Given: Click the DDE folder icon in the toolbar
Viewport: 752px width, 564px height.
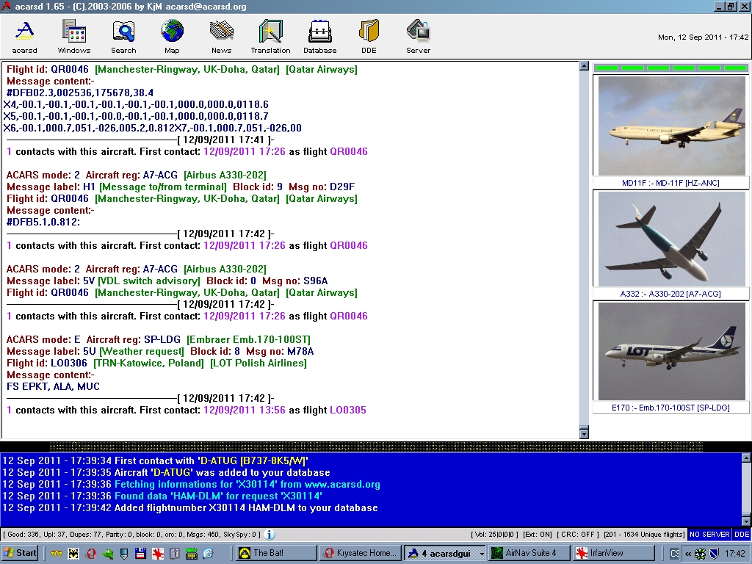Looking at the screenshot, I should pyautogui.click(x=369, y=37).
